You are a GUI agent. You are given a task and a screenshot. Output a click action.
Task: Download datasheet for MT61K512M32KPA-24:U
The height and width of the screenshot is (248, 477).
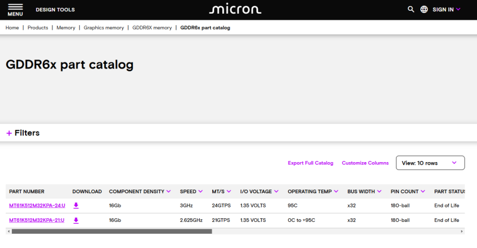76,206
